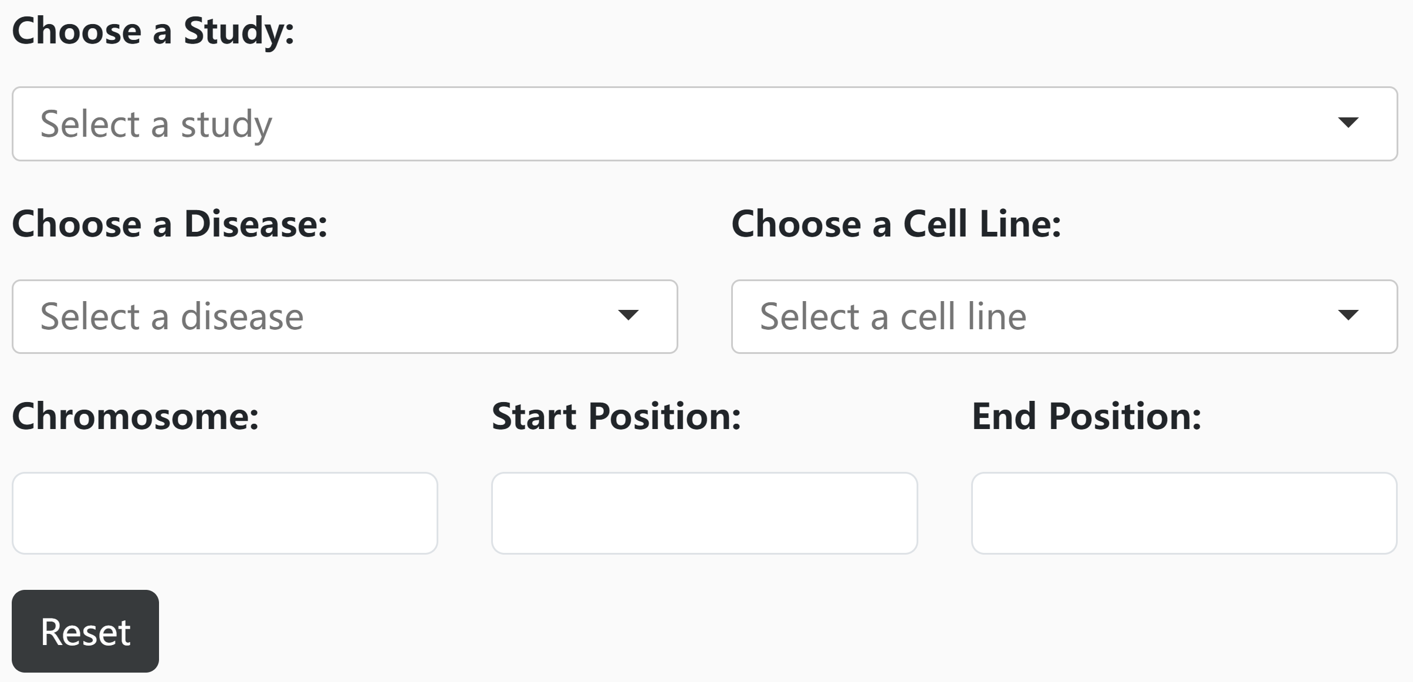Image resolution: width=1413 pixels, height=682 pixels.
Task: Click into the Start Position input box
Action: point(704,513)
